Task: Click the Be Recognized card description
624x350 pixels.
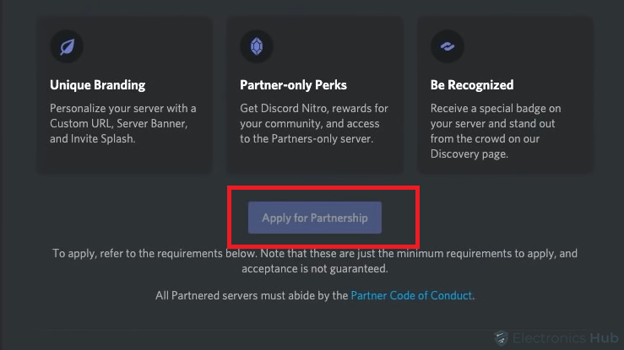Action: [496, 131]
